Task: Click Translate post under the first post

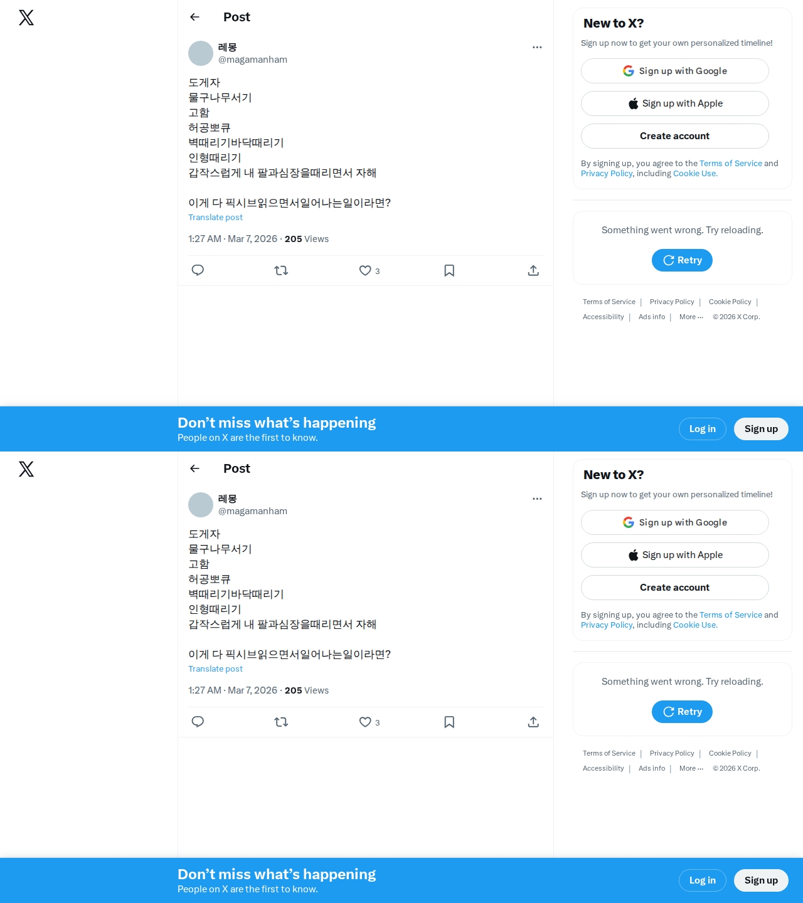Action: pos(215,217)
